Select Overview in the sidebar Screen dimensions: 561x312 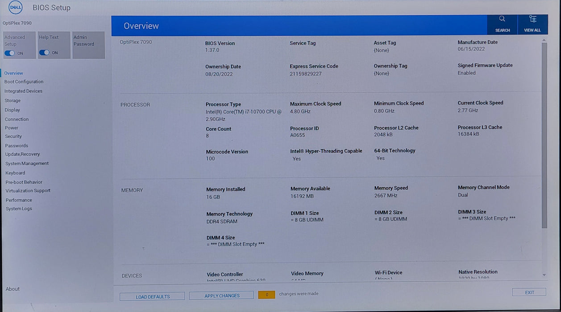coord(14,73)
